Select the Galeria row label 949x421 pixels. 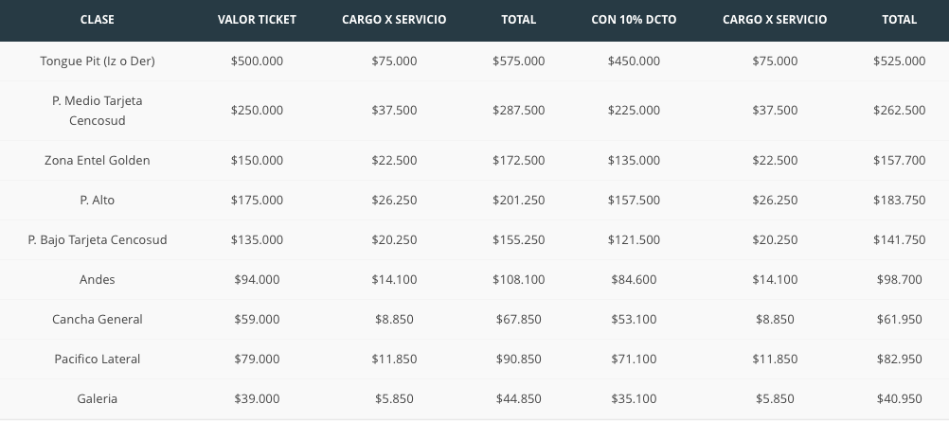point(98,398)
